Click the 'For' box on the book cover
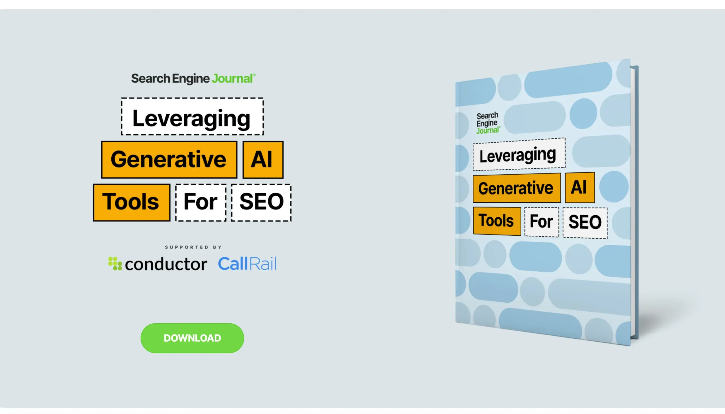The width and height of the screenshot is (725, 414). tap(541, 222)
